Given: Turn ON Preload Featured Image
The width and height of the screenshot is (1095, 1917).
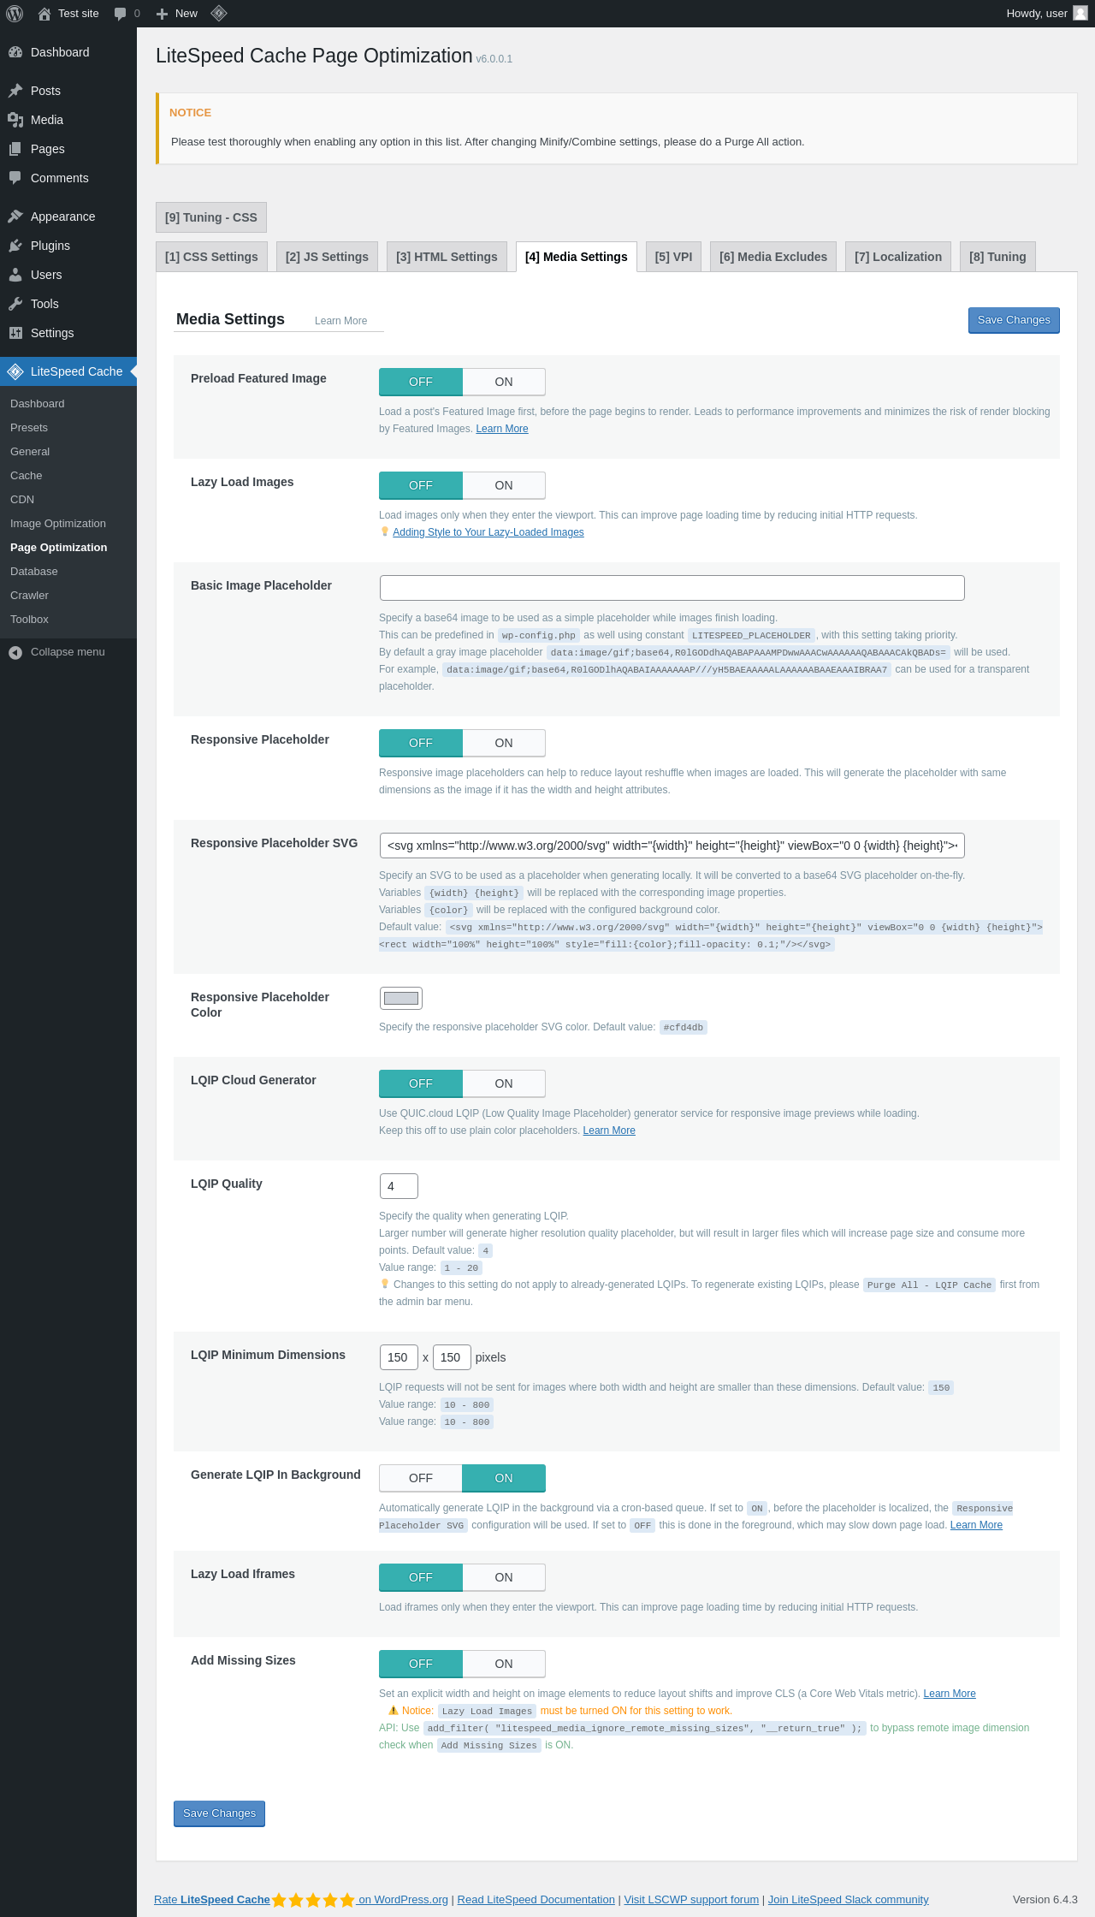Looking at the screenshot, I should 504,382.
